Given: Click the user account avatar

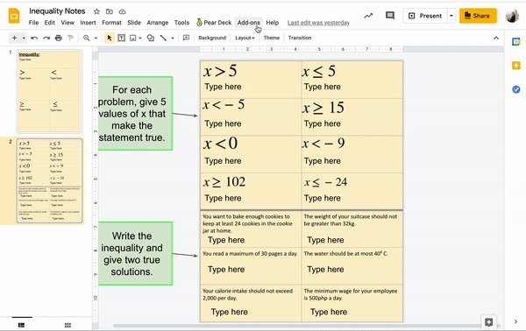Looking at the screenshot, I should (512, 16).
